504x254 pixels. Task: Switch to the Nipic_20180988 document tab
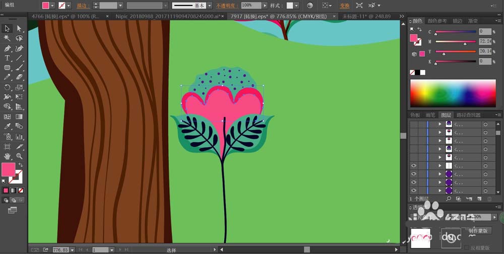pos(167,16)
